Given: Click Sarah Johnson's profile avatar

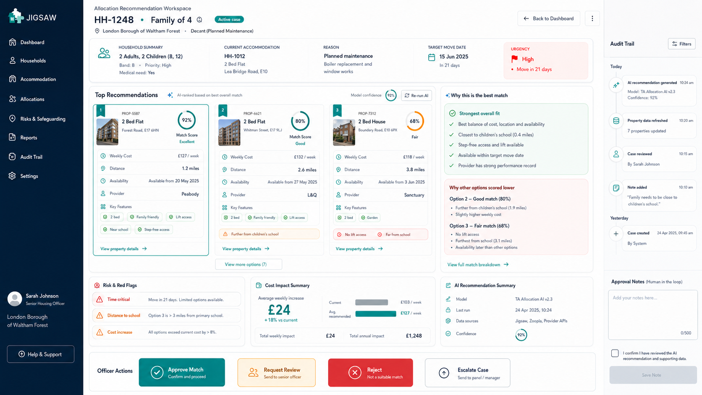Looking at the screenshot, I should tap(15, 299).
